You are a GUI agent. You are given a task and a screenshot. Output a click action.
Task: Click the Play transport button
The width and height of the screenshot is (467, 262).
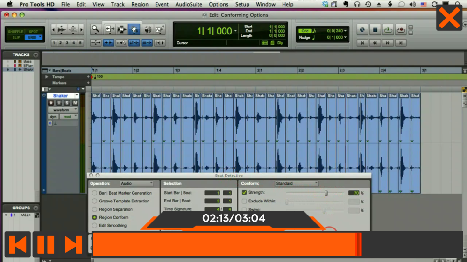[388, 30]
